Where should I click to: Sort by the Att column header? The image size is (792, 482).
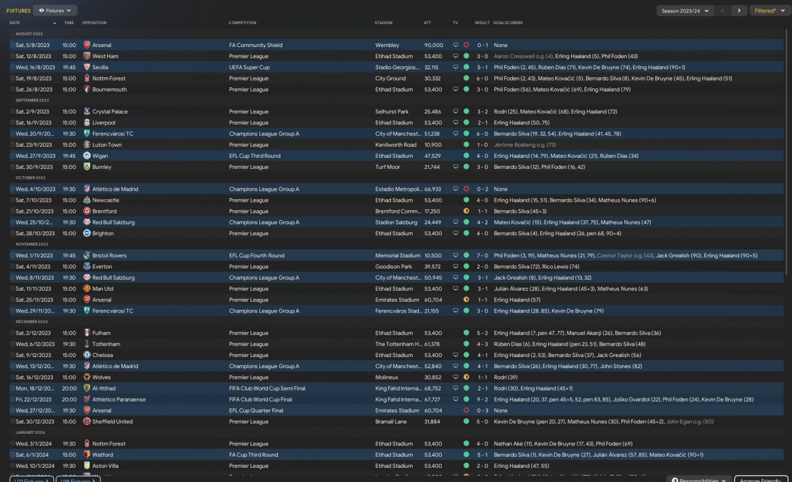tap(428, 23)
